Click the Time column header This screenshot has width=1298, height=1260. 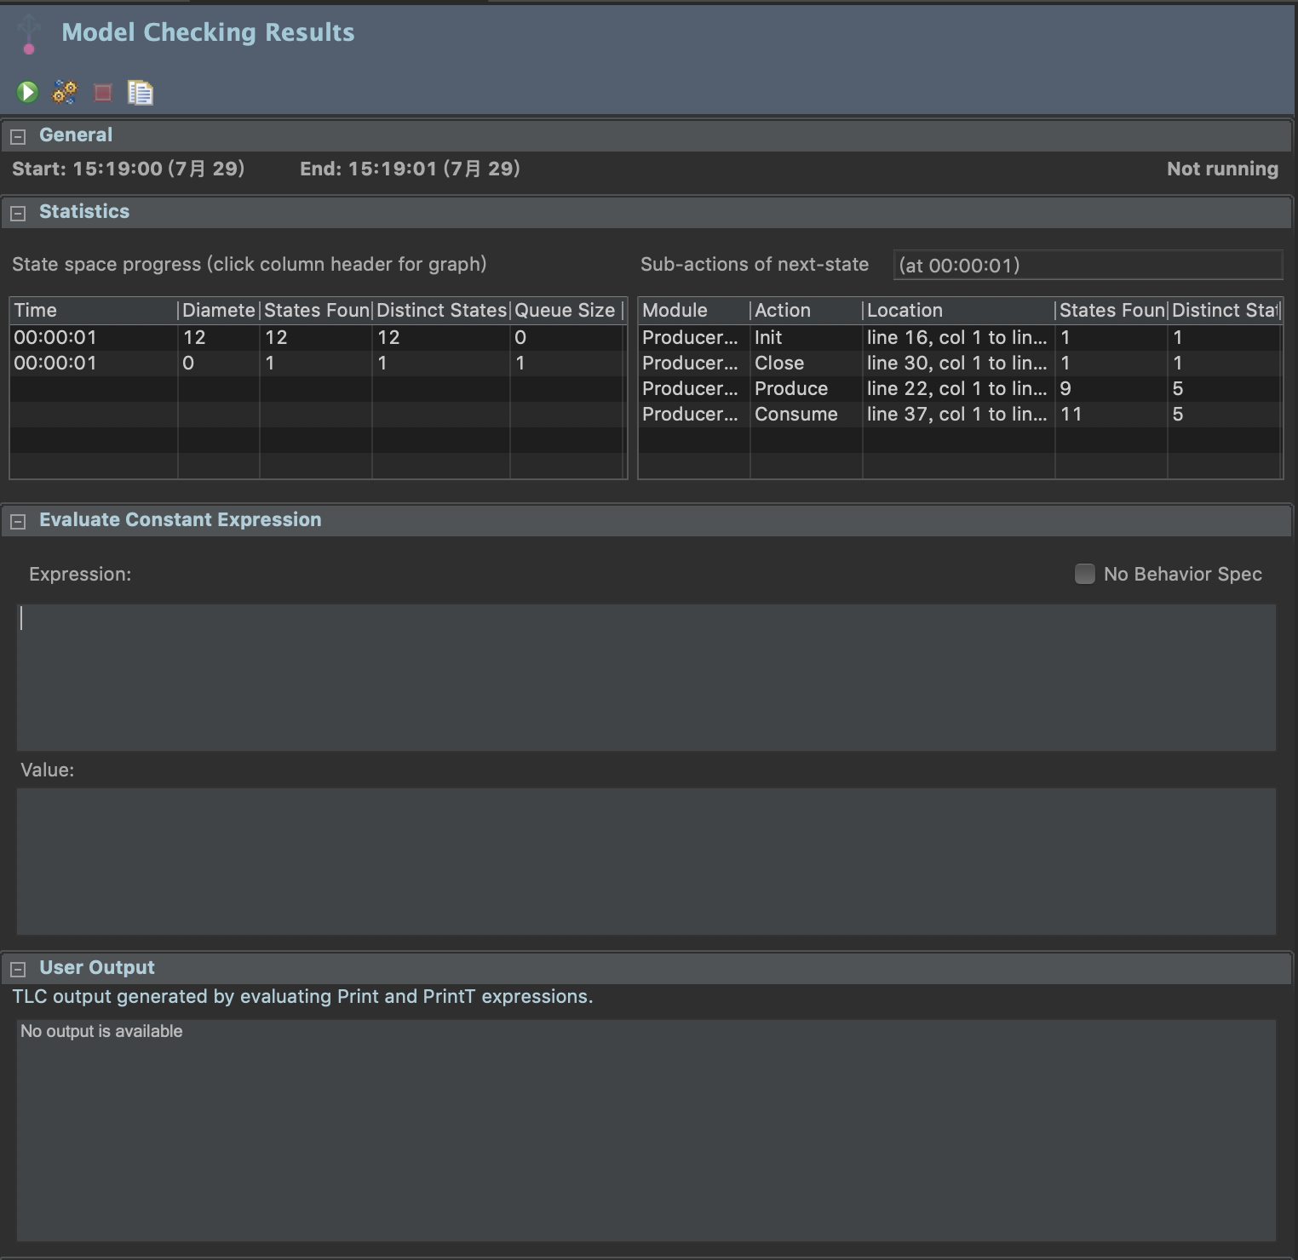coord(94,310)
